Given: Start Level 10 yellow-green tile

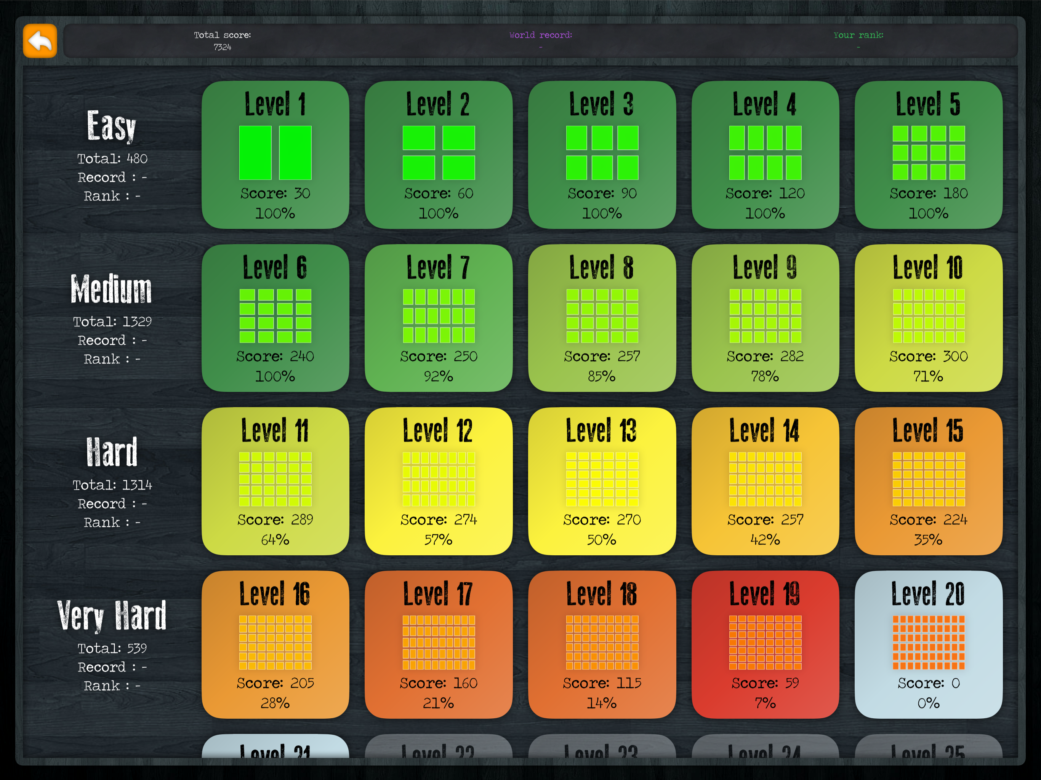Looking at the screenshot, I should [x=928, y=318].
